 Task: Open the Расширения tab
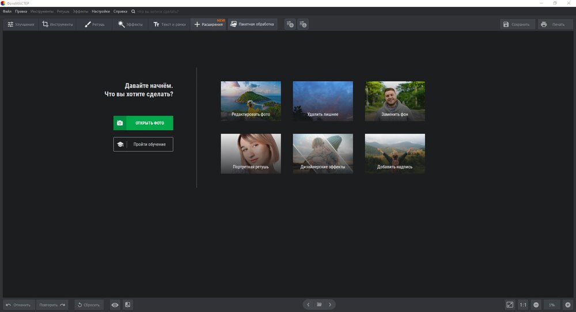(208, 24)
